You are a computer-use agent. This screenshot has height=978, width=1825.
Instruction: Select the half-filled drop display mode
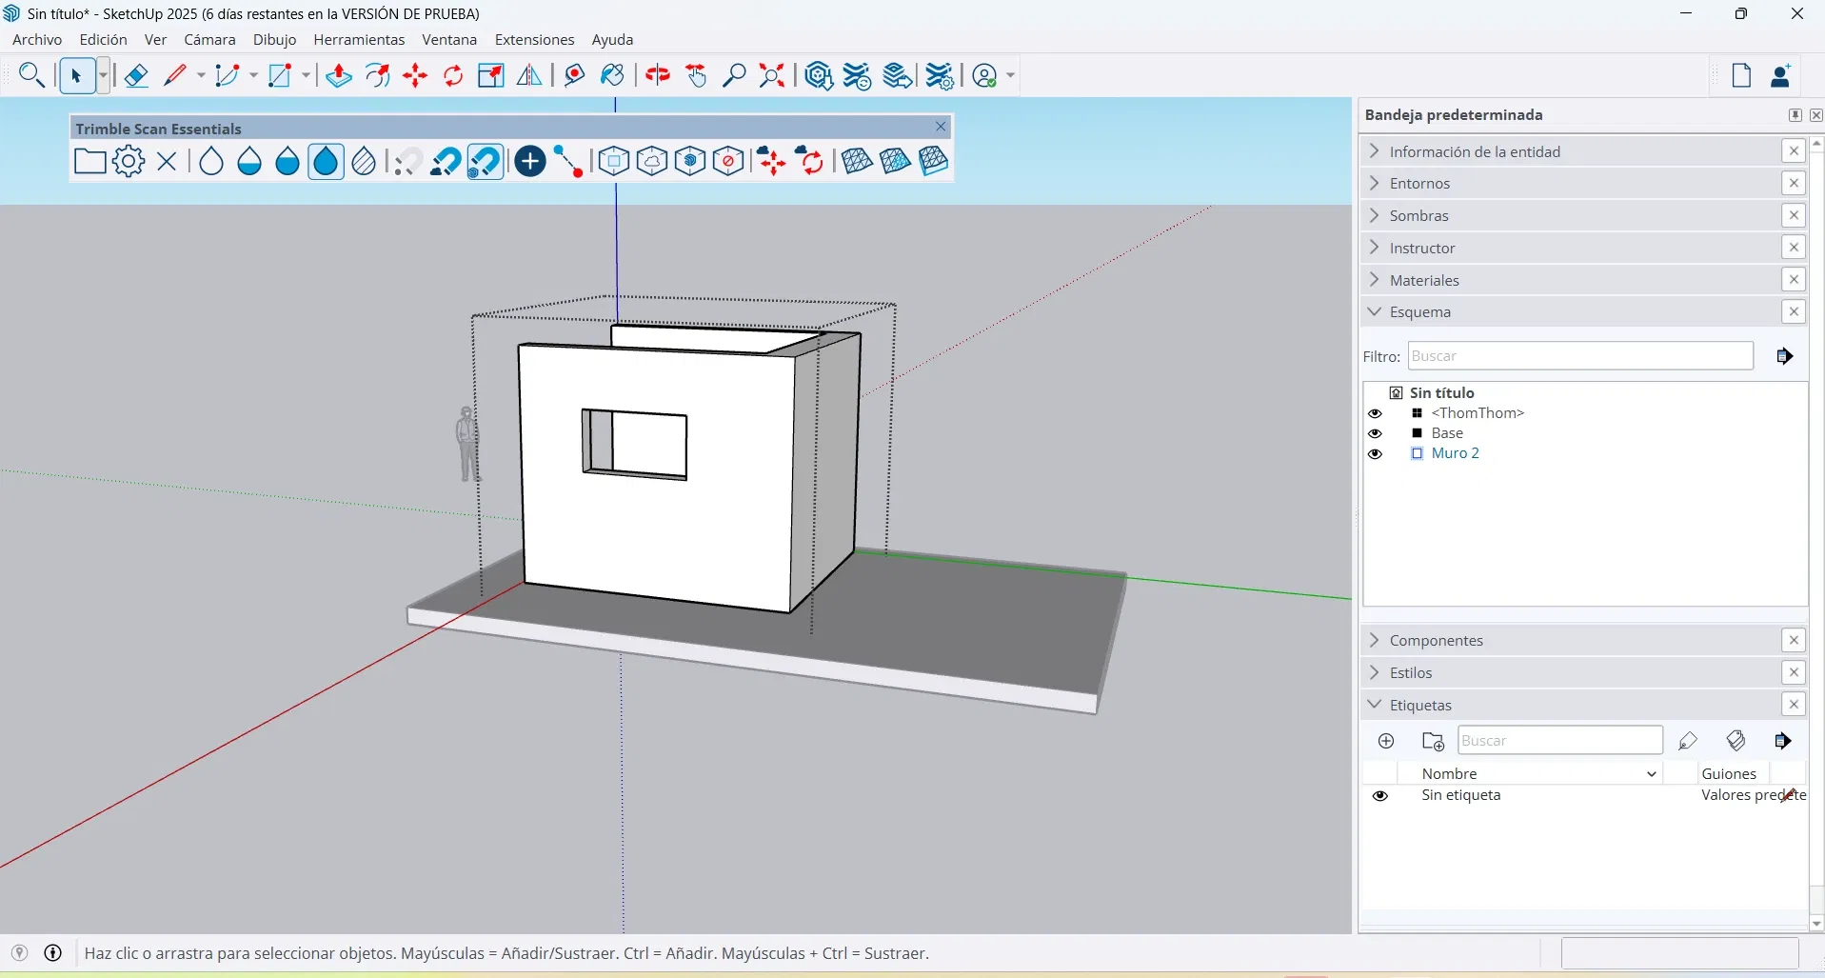[x=288, y=162]
